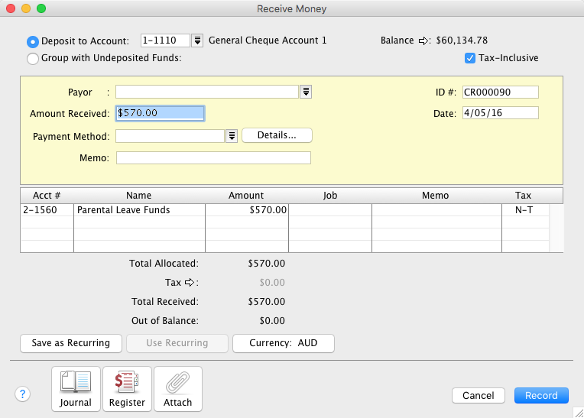584x418 pixels.
Task: Click the Balance zoom arrow icon
Action: (x=424, y=41)
